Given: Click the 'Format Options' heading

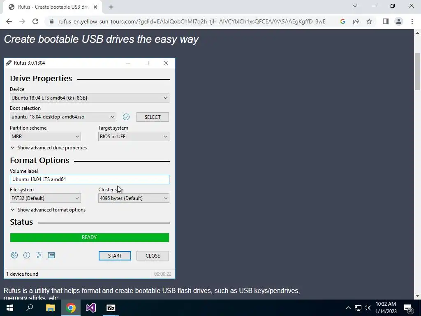Looking at the screenshot, I should [x=39, y=160].
